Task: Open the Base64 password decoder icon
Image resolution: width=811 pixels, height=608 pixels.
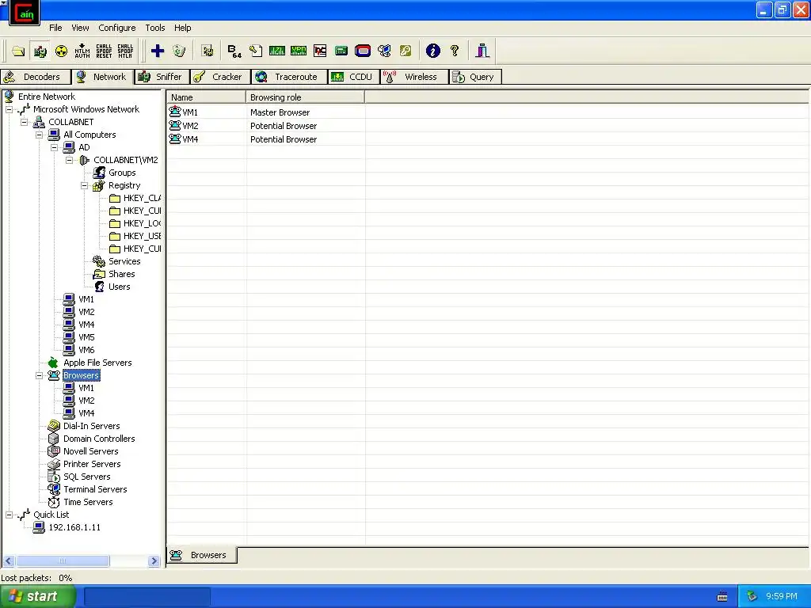Action: pos(234,51)
